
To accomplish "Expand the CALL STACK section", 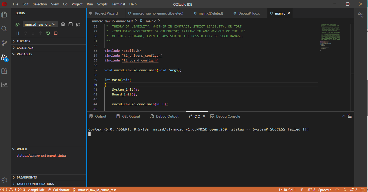I will [49, 48].
